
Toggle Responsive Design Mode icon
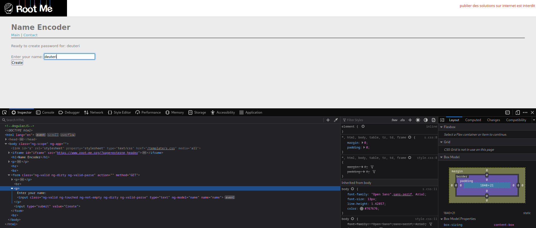518,112
